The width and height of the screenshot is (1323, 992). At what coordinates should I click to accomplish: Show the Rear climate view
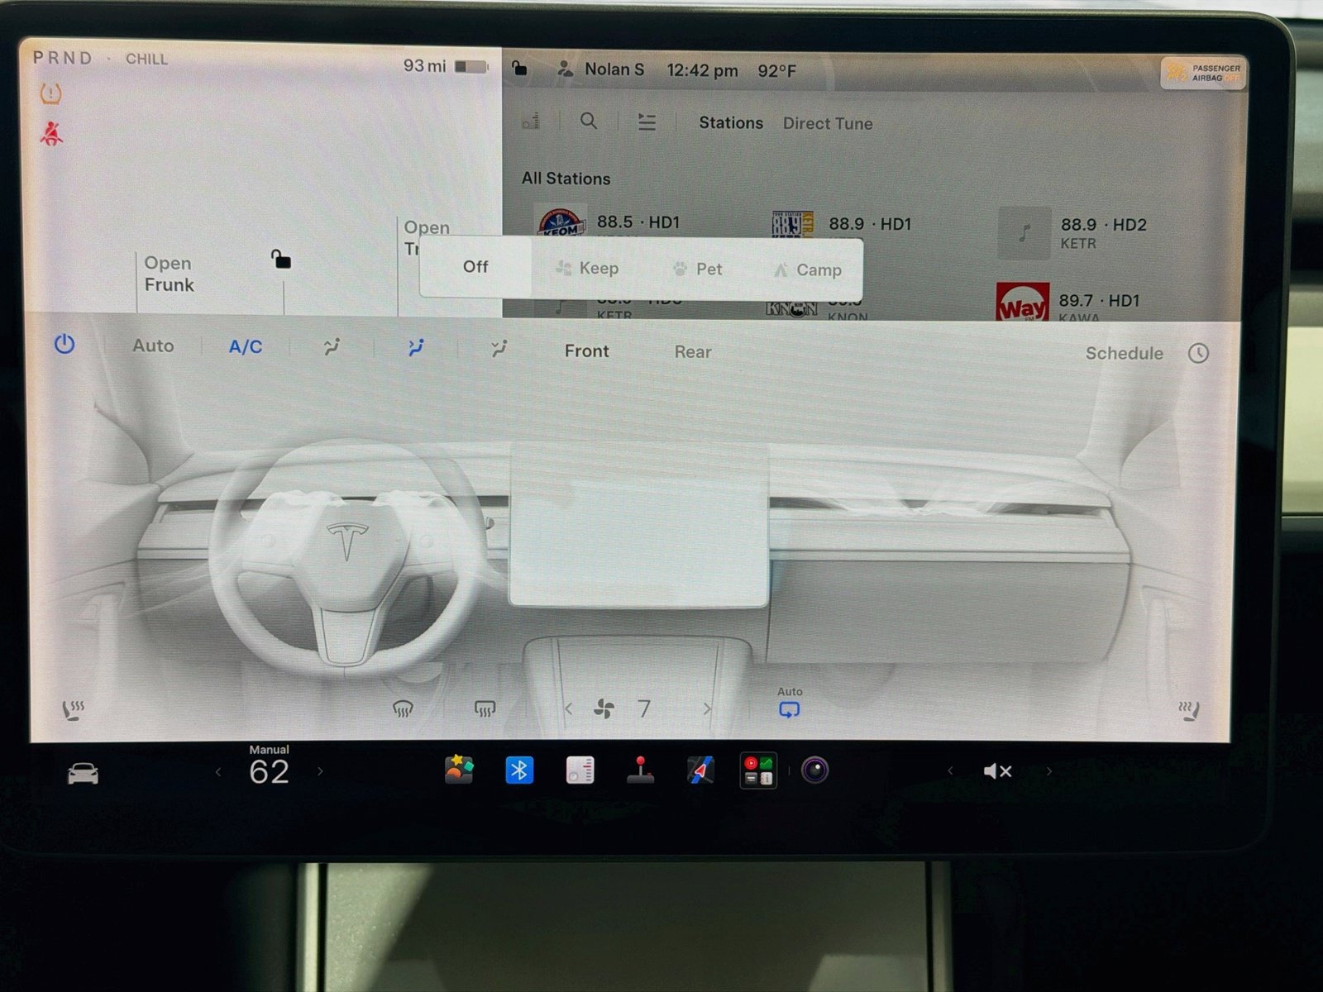pyautogui.click(x=693, y=352)
